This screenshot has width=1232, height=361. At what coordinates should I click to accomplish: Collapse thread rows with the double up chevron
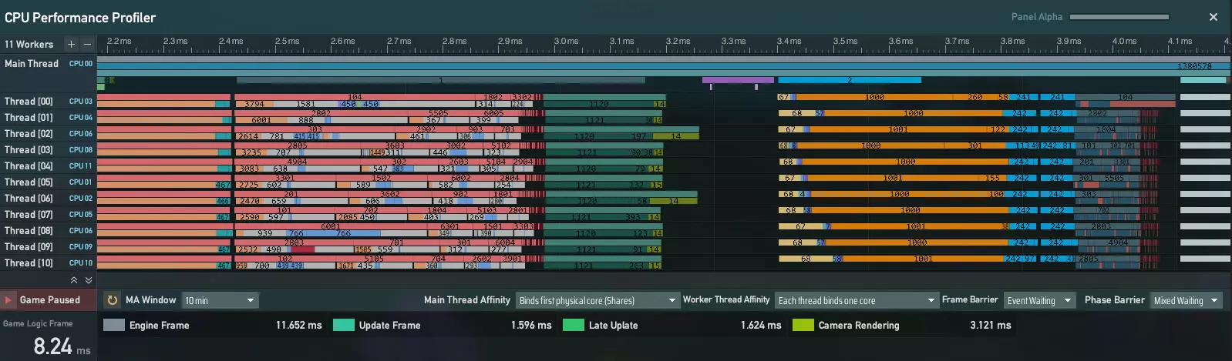74,280
